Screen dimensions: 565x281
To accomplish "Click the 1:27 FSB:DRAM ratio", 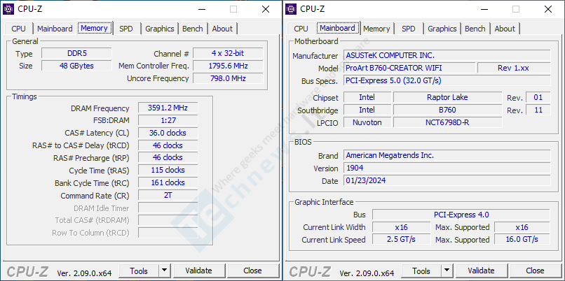I will (168, 120).
